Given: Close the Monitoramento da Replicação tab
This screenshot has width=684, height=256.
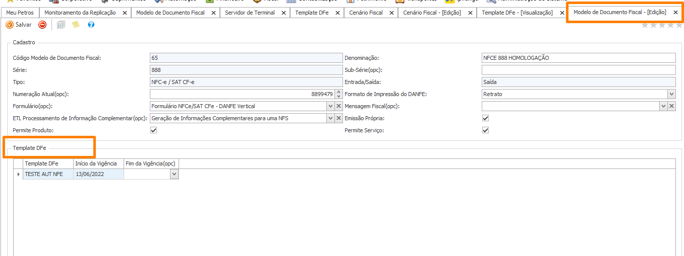Looking at the screenshot, I should click(x=125, y=13).
